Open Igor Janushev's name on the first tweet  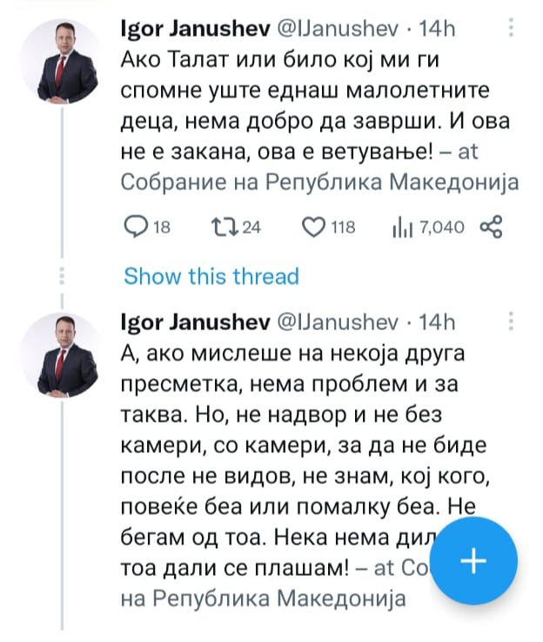(x=194, y=28)
